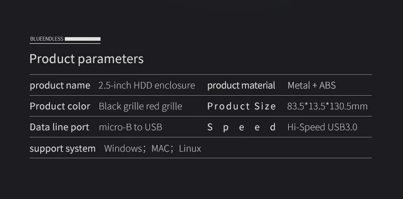
Task: Click the BLUEENDLESS brand label
Action: 47,39
